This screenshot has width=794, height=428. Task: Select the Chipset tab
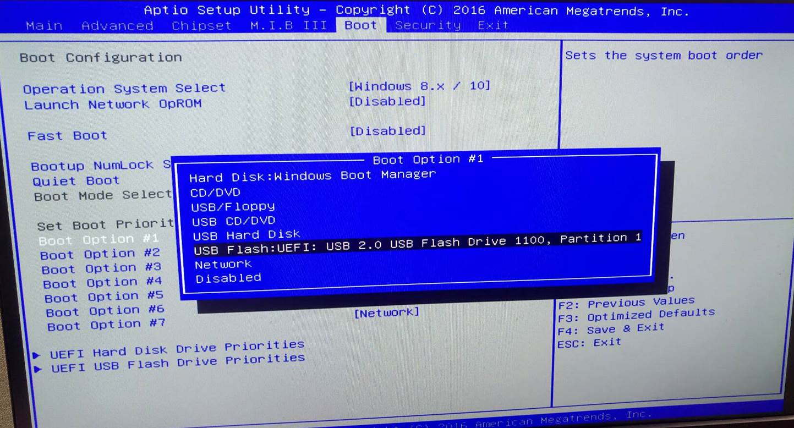[201, 25]
